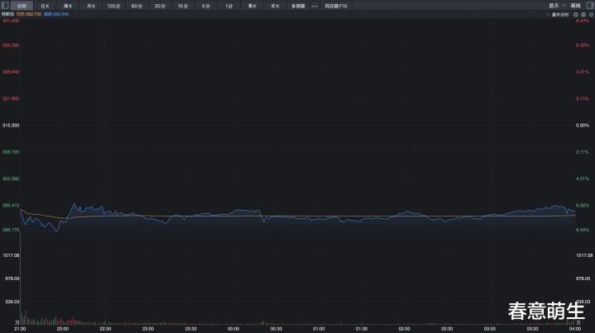Image resolution: width=595 pixels, height=333 pixels.
Task: Expand the 盘中分时 session dropdown
Action: pos(558,14)
